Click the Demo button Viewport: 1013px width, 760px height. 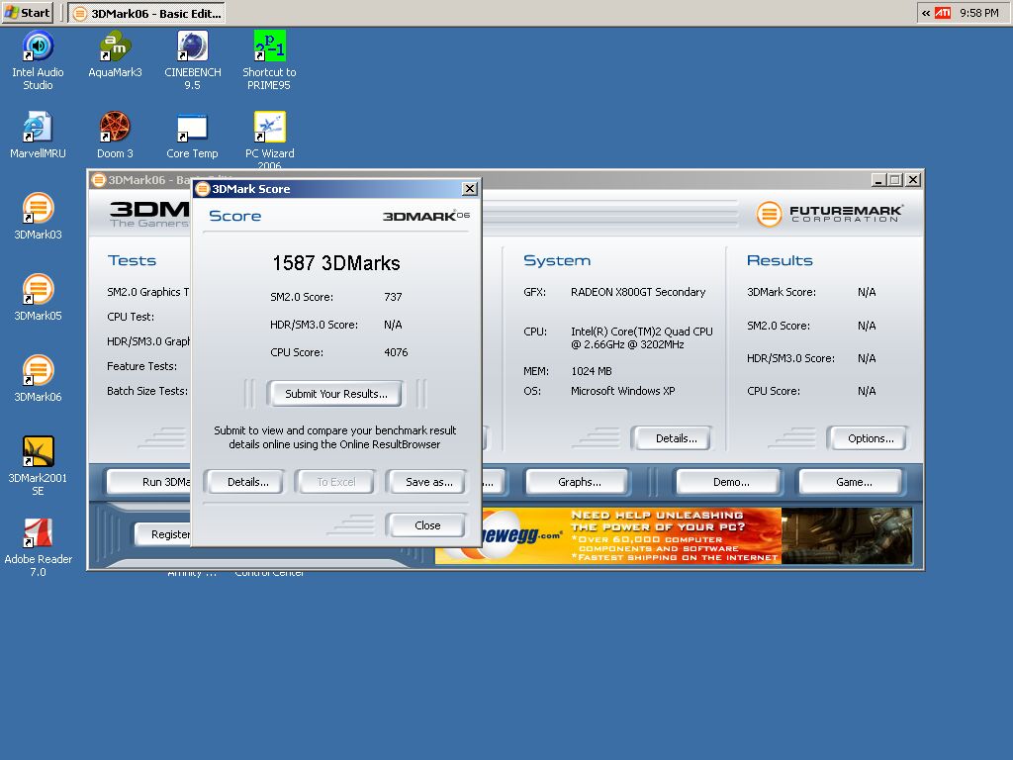pyautogui.click(x=731, y=482)
